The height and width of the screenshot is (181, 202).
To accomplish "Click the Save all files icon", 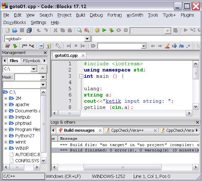I will (x=29, y=30).
